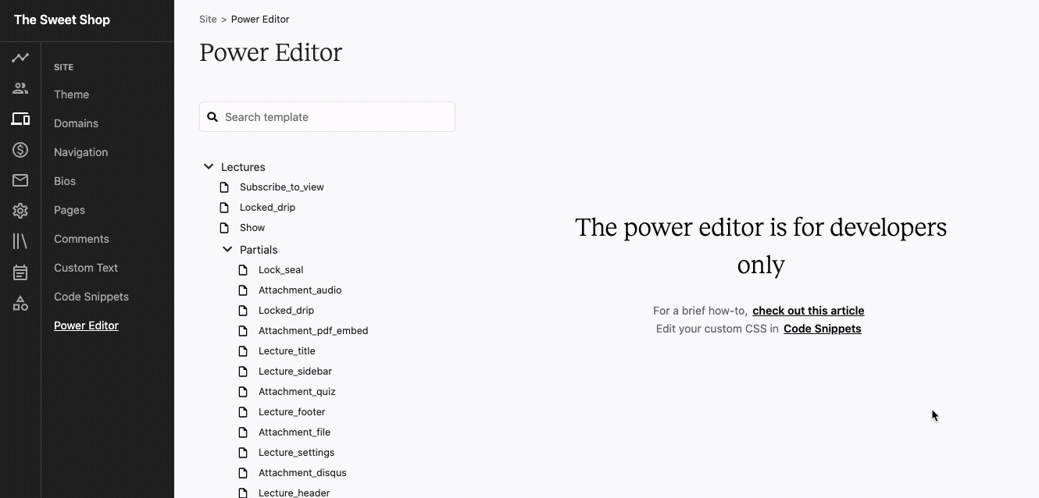Click file icon beside Locked_drip under Lectures
Image resolution: width=1039 pixels, height=498 pixels.
pyautogui.click(x=225, y=208)
